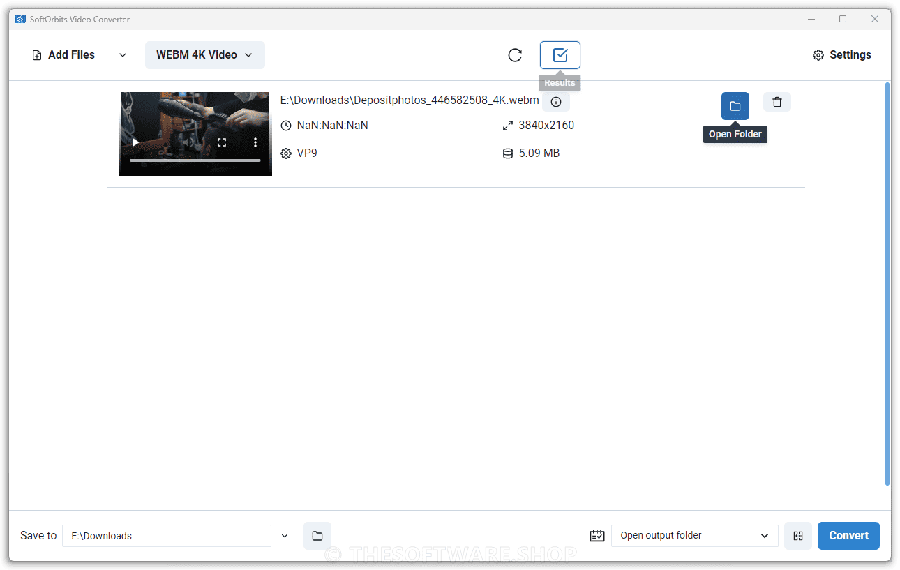The height and width of the screenshot is (570, 900).
Task: Click the video preview progress bar
Action: click(x=195, y=160)
